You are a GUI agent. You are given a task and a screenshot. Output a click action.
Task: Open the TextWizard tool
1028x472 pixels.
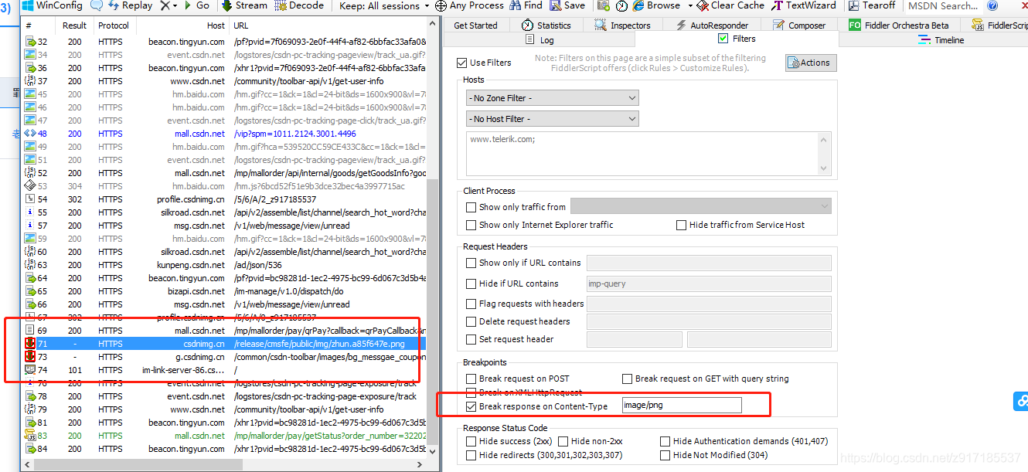click(804, 5)
